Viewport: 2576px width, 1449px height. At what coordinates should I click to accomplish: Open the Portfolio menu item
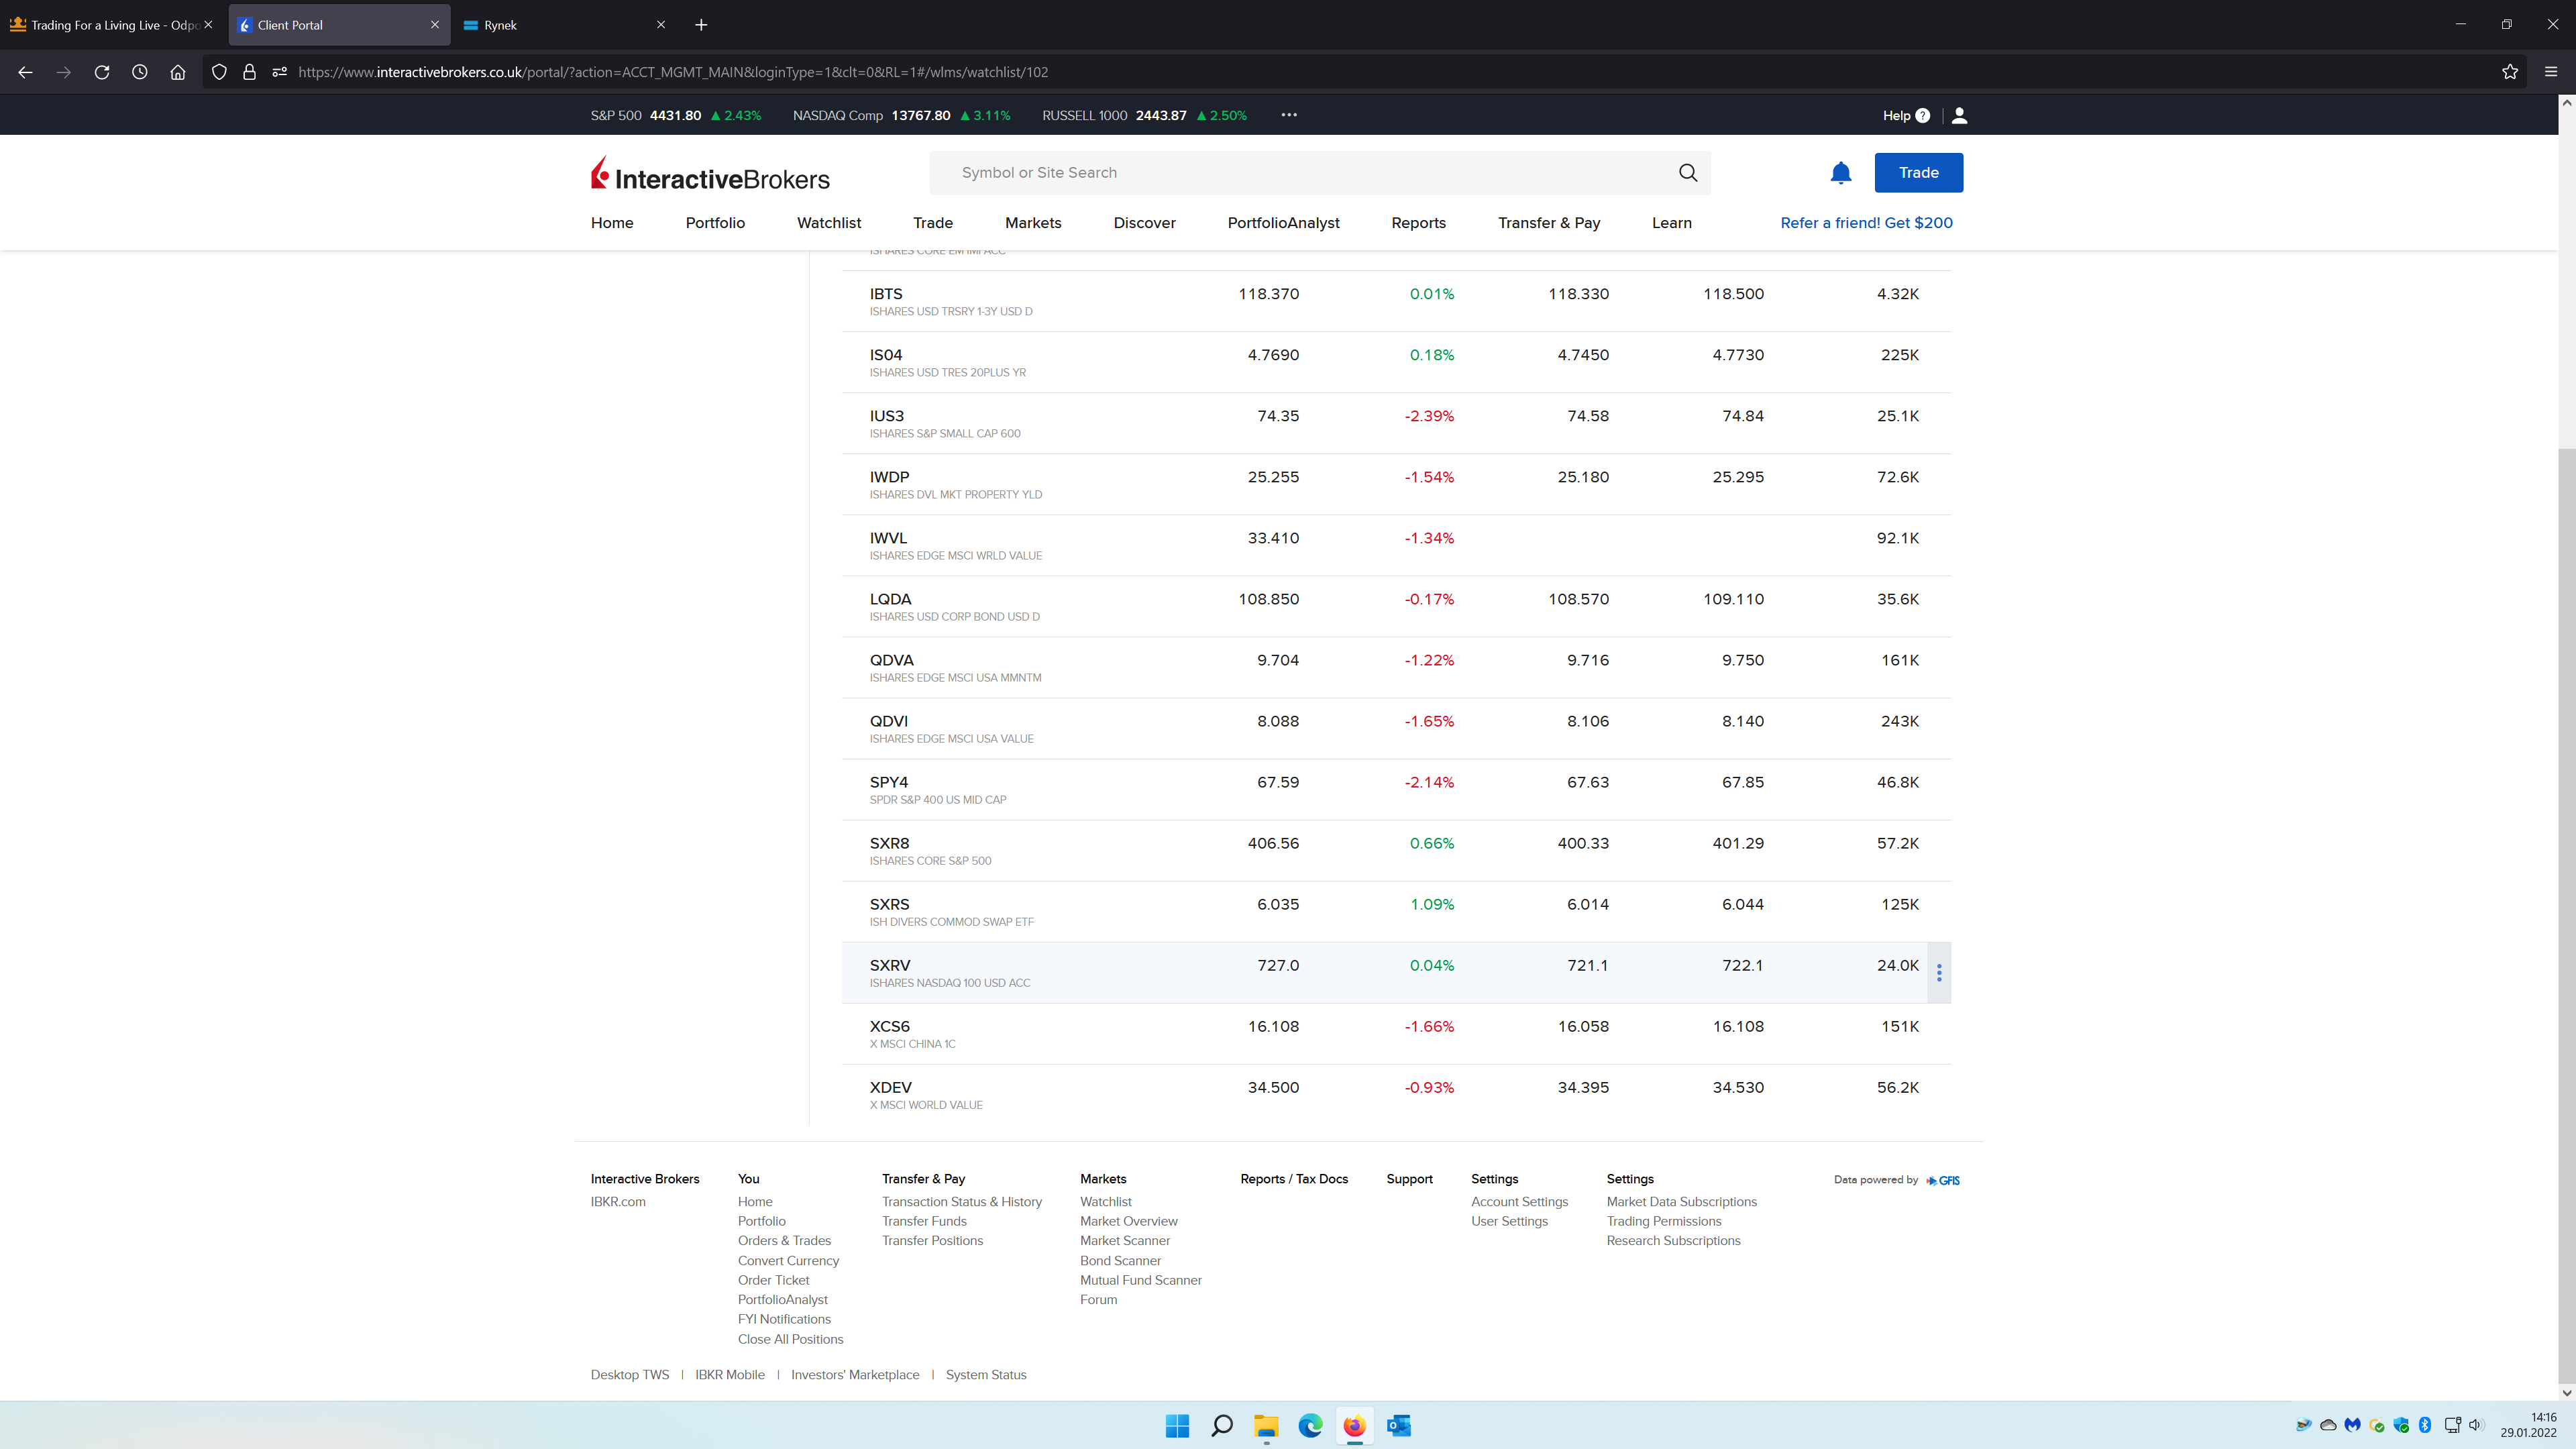point(715,222)
